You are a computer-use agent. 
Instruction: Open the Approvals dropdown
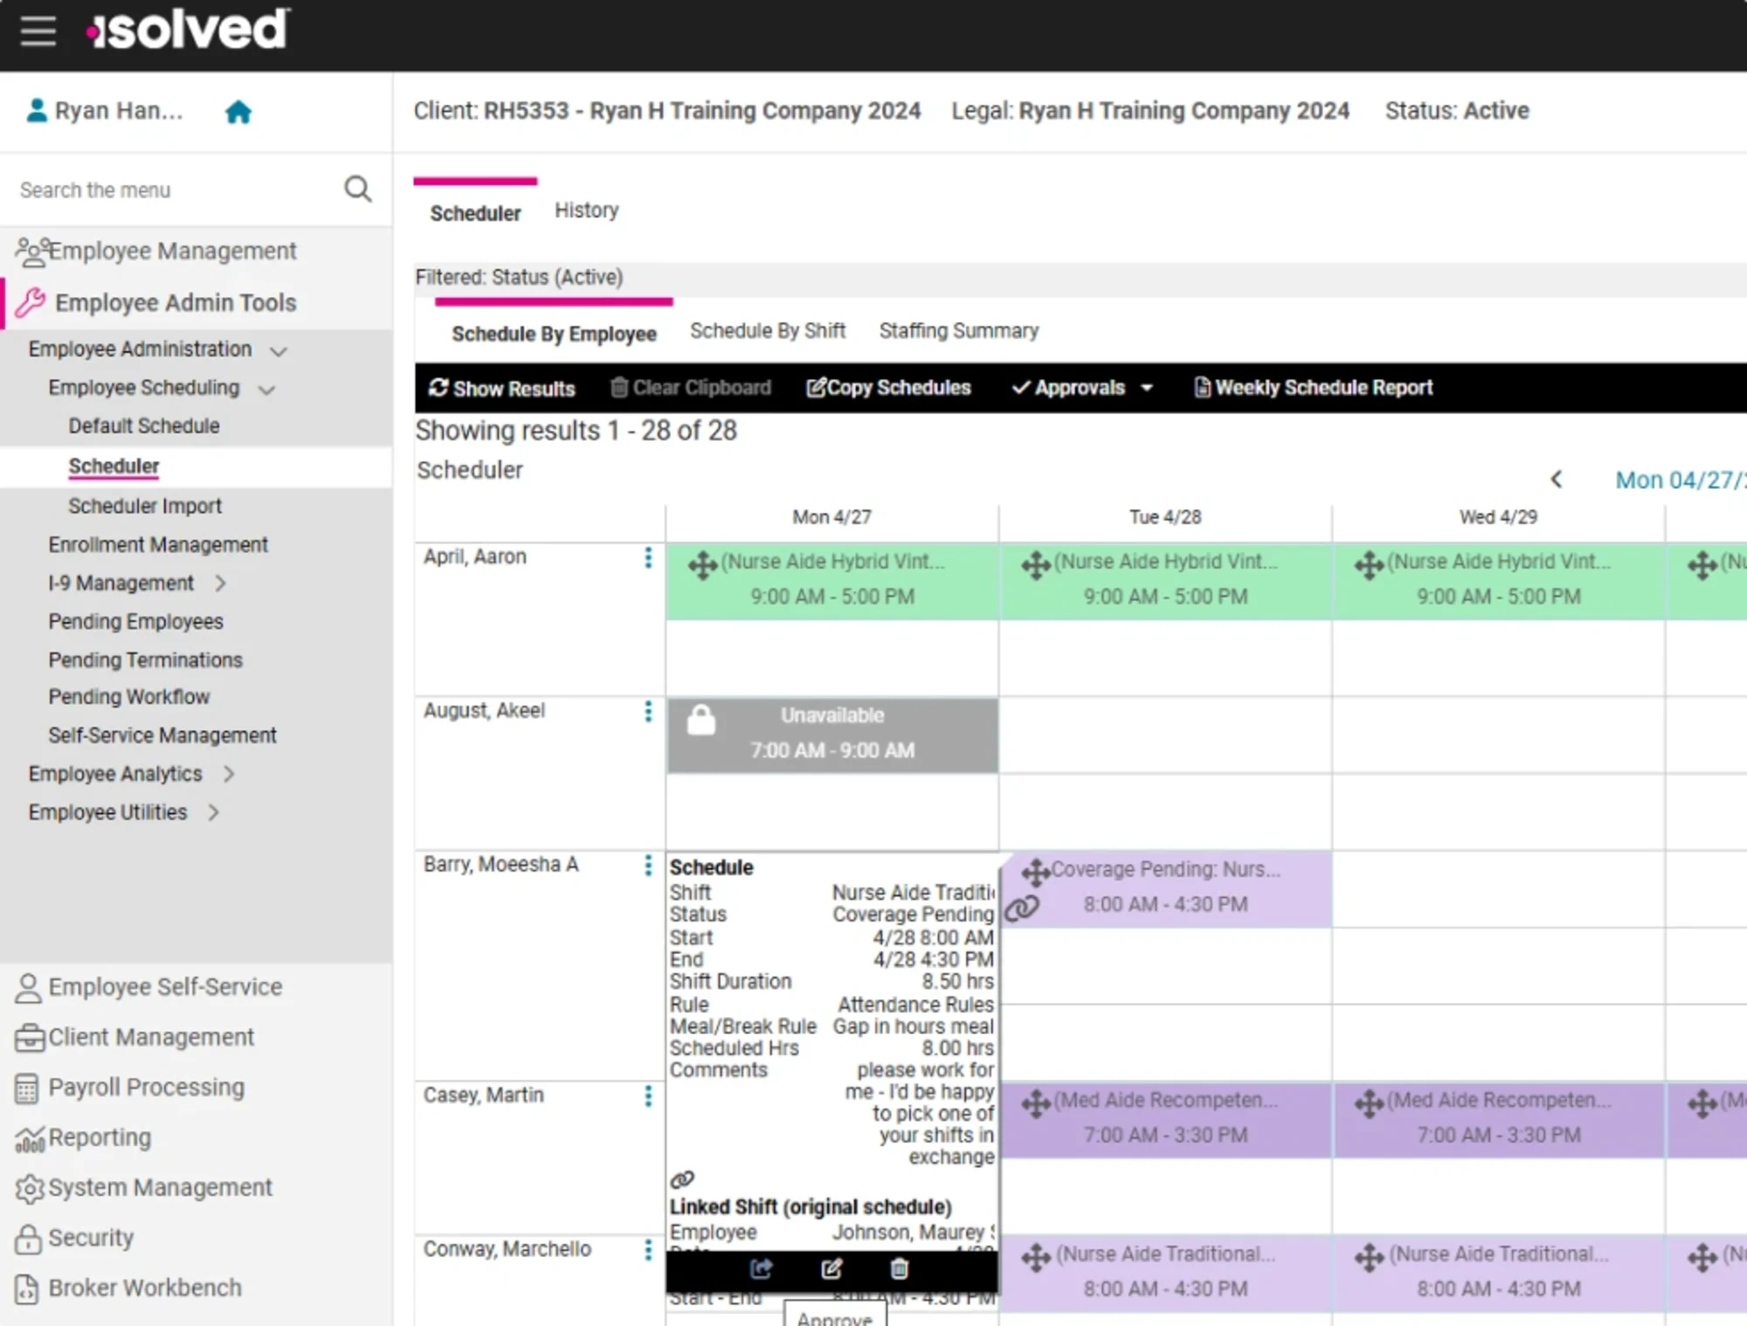click(1081, 388)
